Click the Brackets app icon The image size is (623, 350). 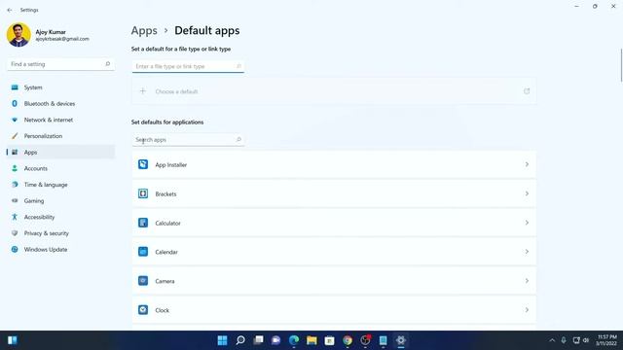[x=143, y=193]
